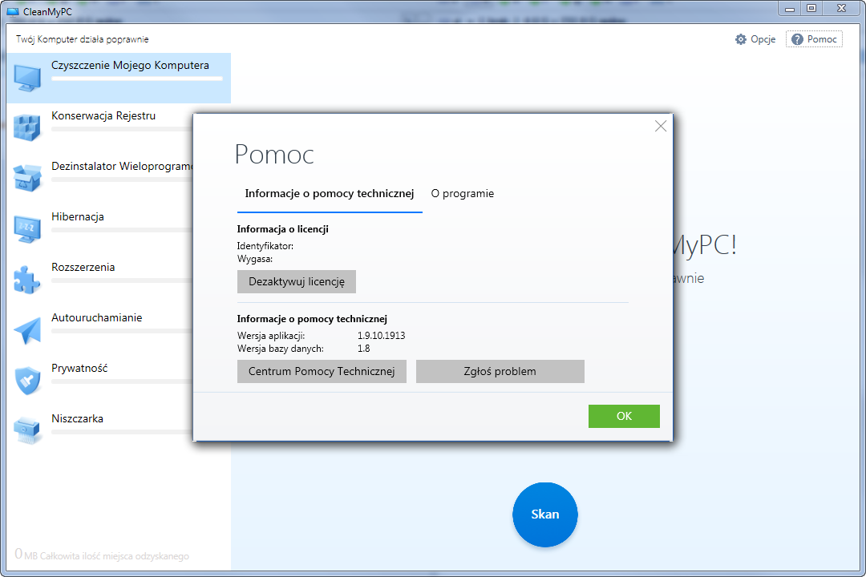The height and width of the screenshot is (577, 866).
Task: Select the Niszczarka shredder icon
Action: pyautogui.click(x=27, y=430)
